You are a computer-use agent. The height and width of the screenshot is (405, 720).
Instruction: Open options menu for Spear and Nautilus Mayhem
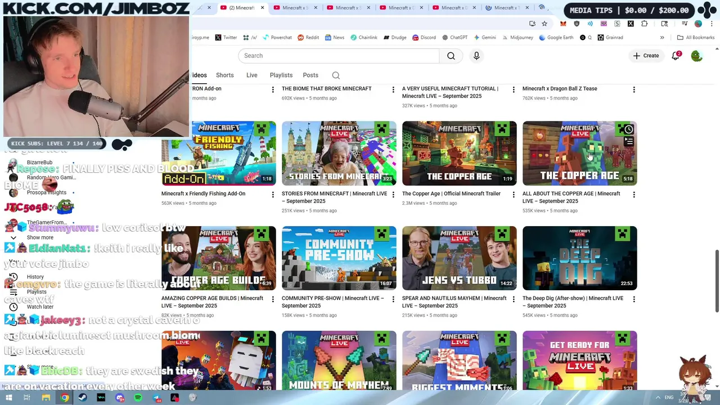514,300
